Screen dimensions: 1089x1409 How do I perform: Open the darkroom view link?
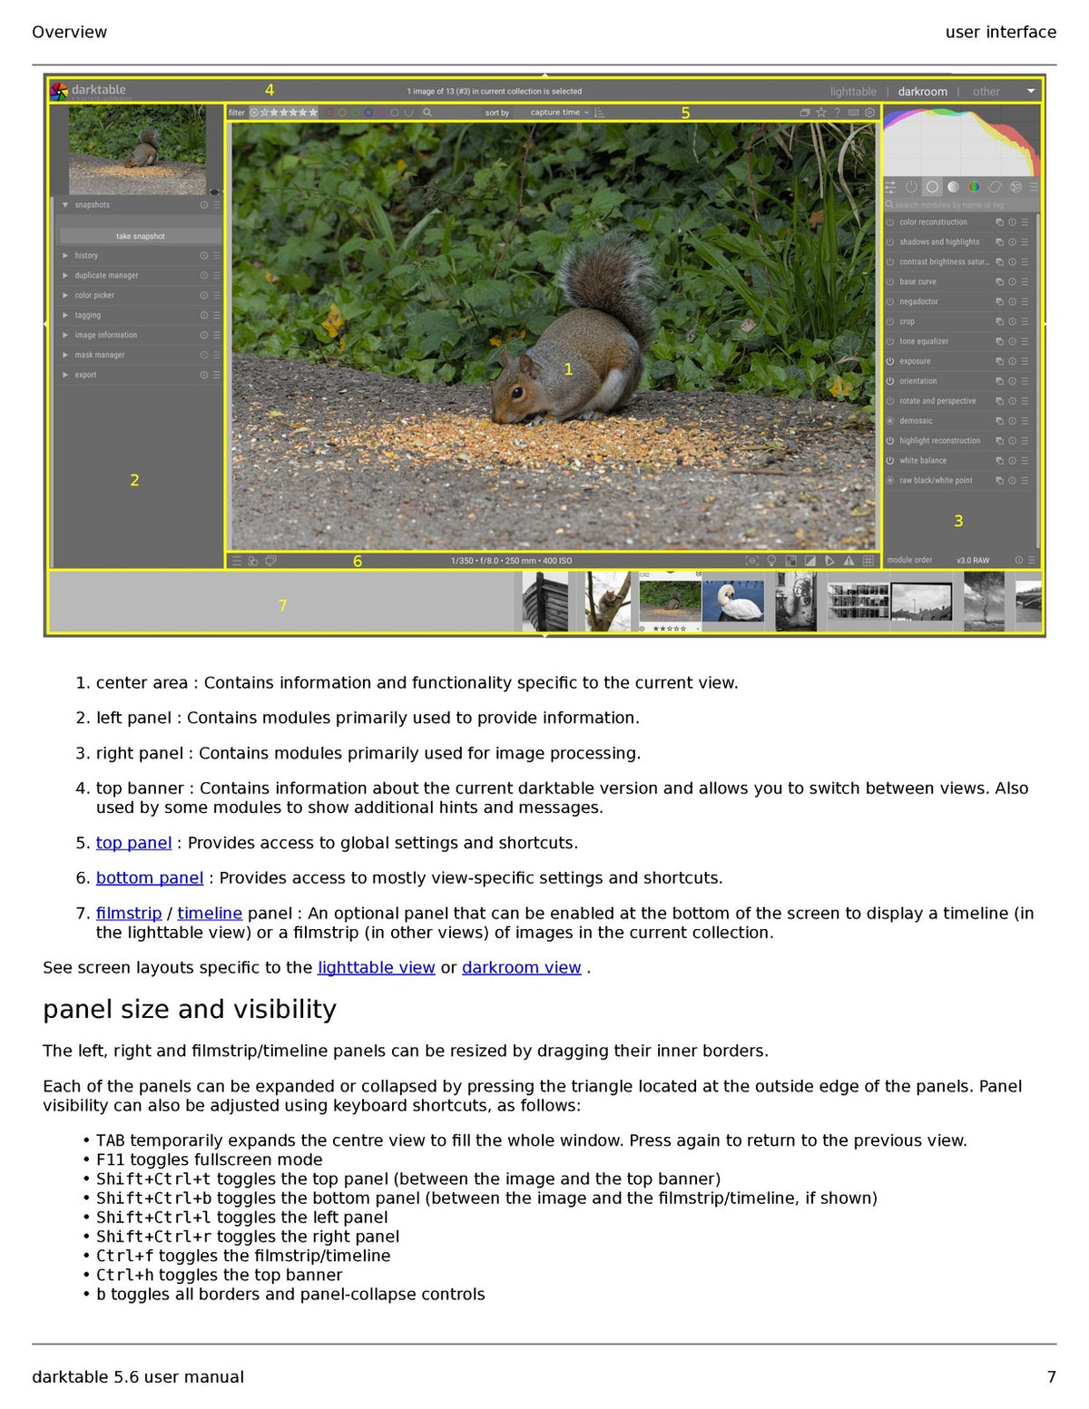(x=522, y=968)
